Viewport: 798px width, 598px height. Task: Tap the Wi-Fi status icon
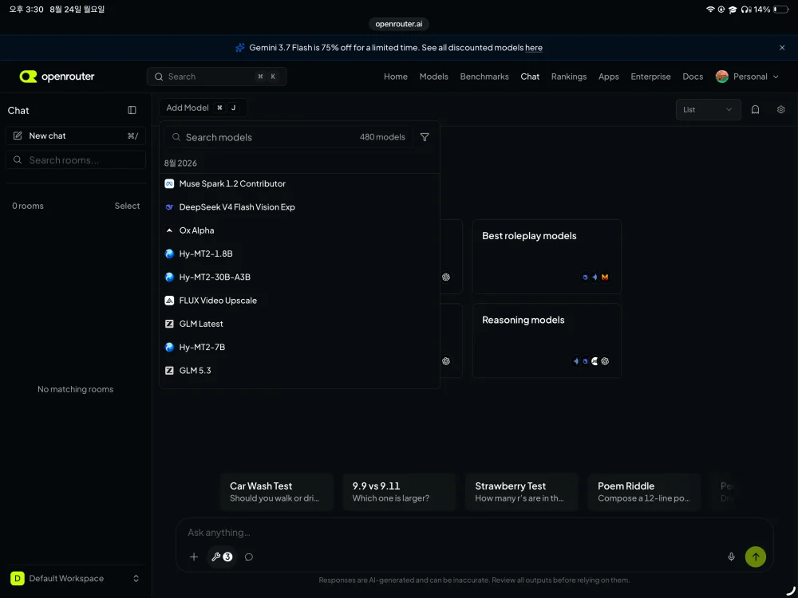tap(710, 9)
